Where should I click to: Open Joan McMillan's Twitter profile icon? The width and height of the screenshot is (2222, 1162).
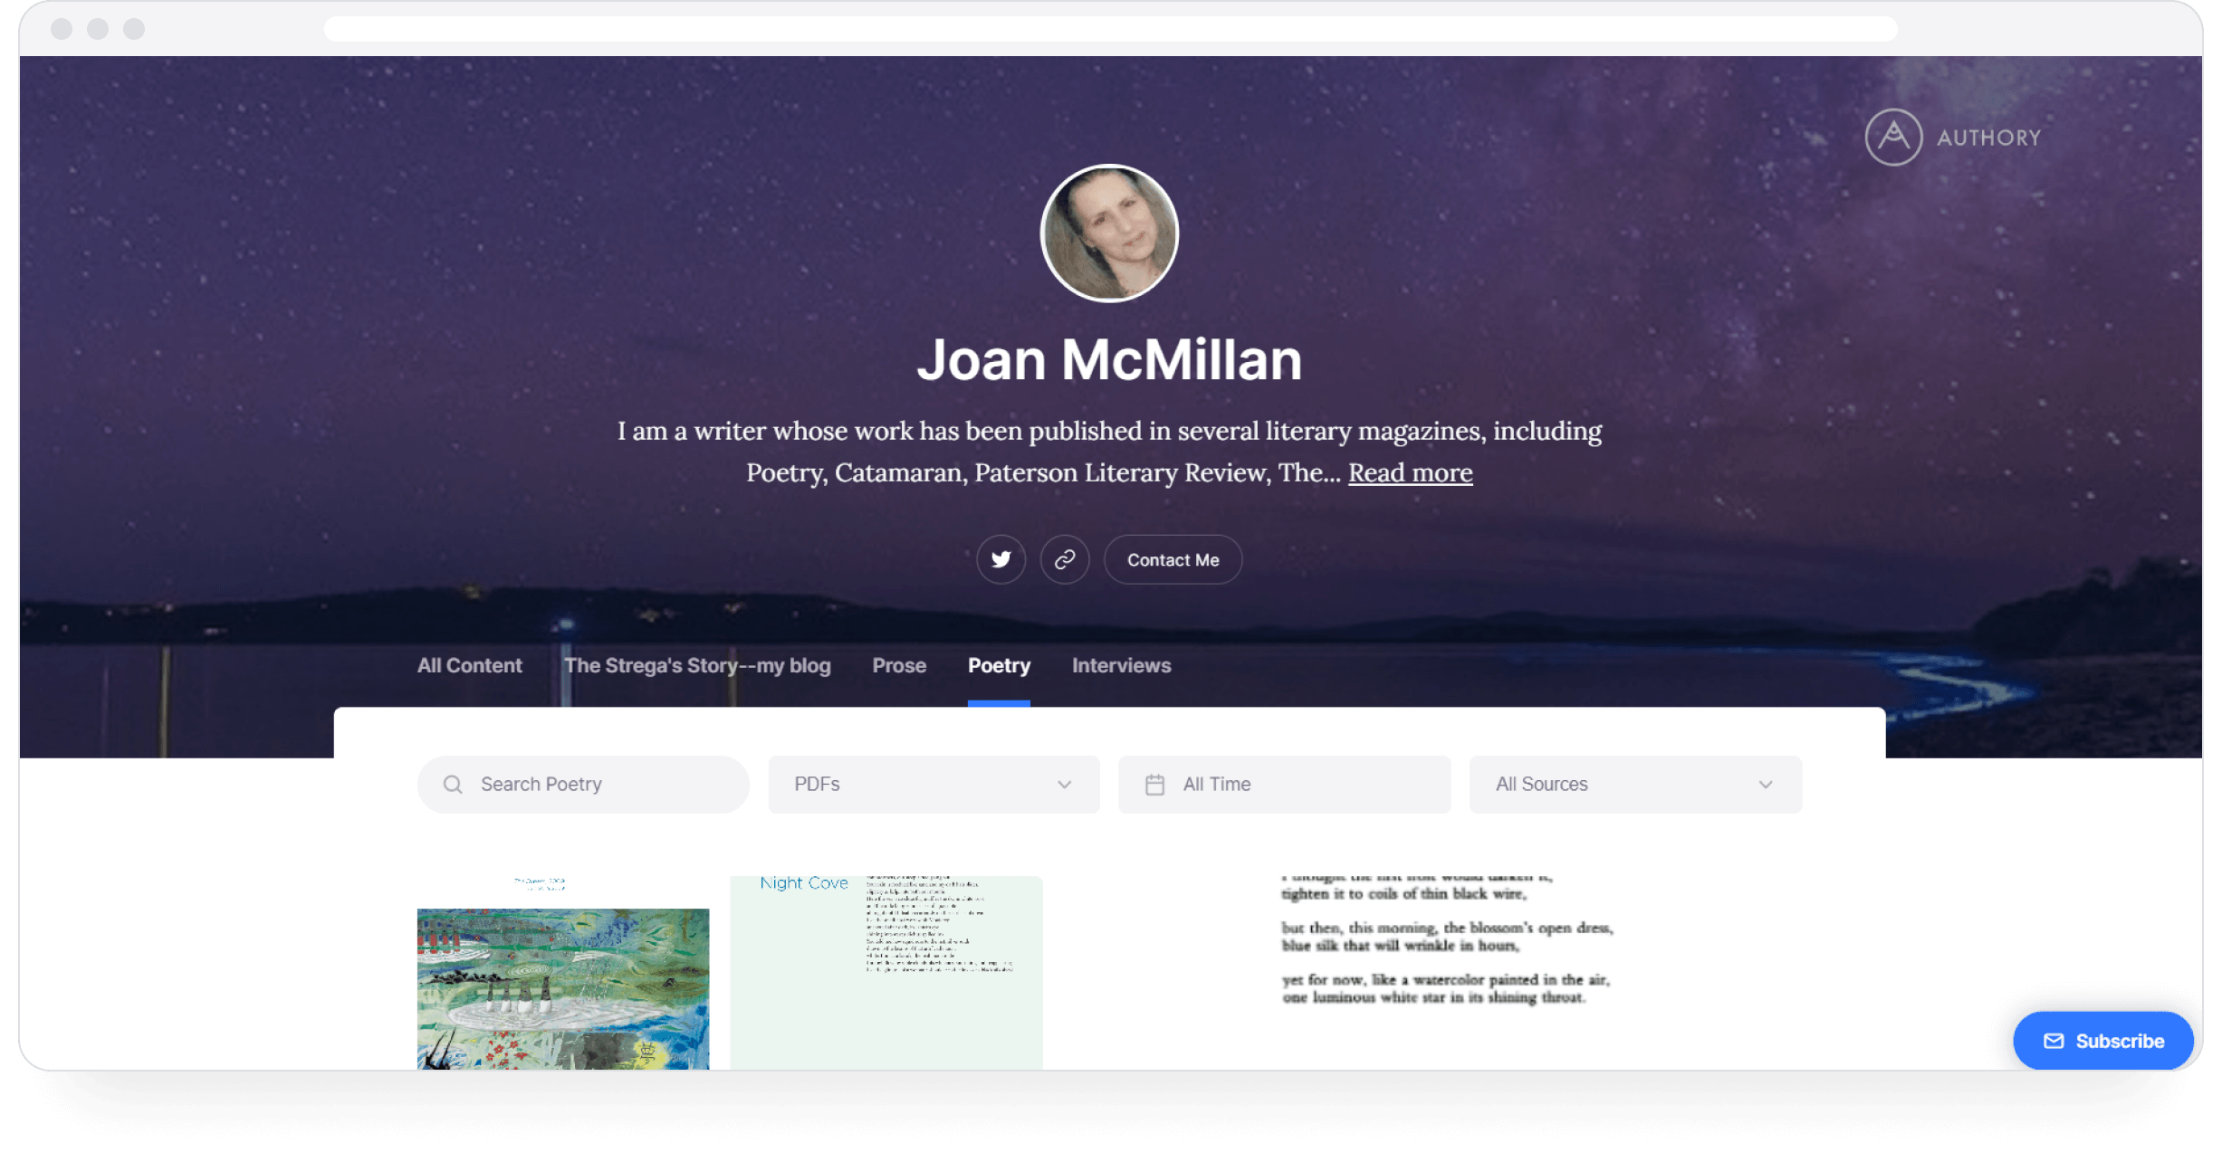[x=1001, y=559]
